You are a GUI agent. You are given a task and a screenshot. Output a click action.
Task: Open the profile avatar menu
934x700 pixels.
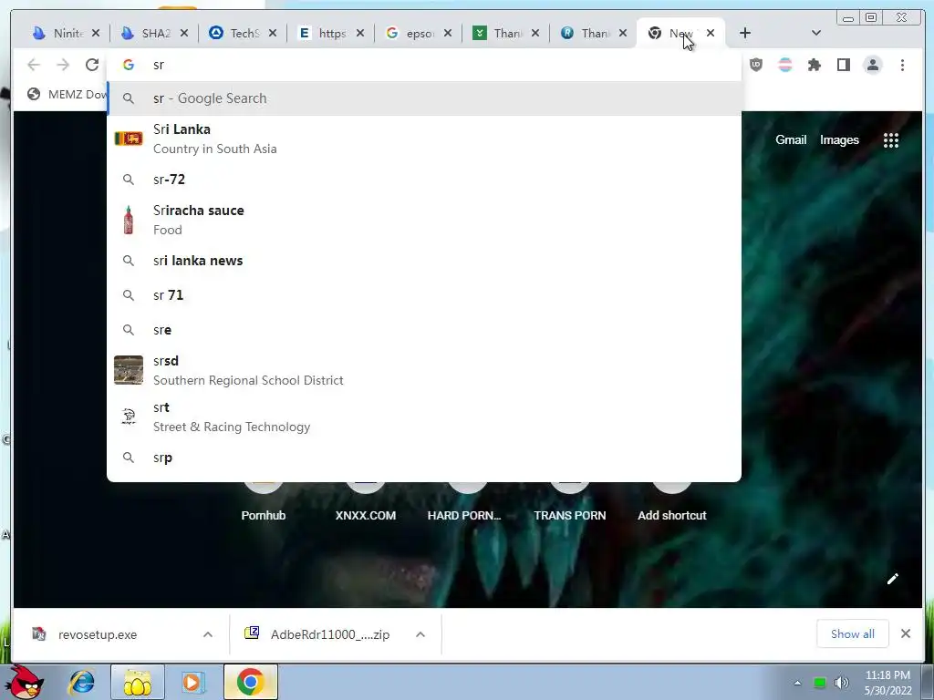coord(873,65)
